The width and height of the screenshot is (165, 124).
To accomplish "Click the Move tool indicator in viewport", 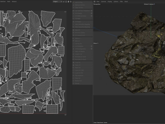I will tap(96, 43).
